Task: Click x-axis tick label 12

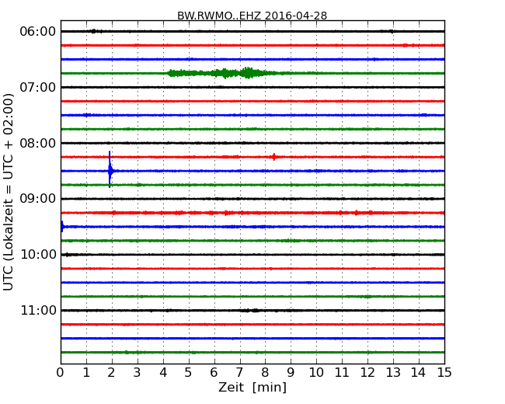Action: [367, 372]
